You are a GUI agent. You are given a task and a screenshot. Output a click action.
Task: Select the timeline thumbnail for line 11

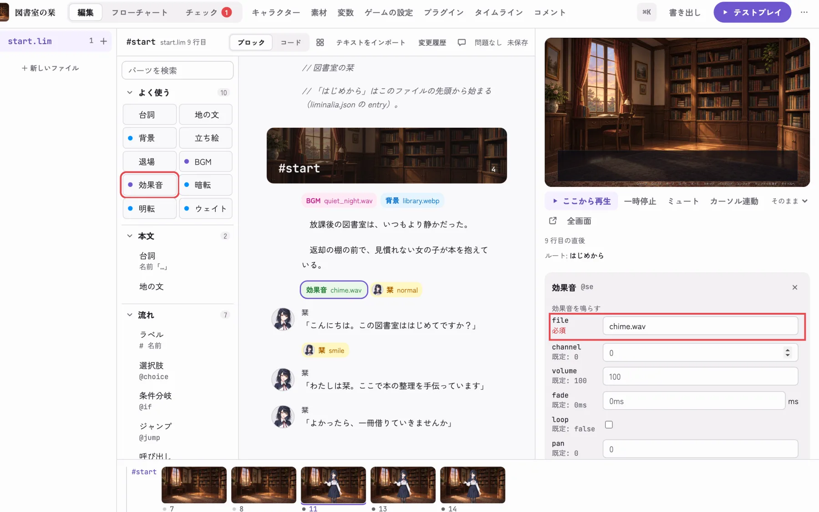334,485
